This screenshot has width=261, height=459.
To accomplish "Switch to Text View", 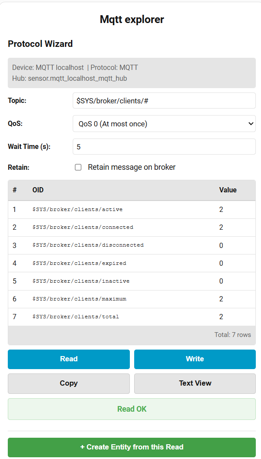I will 194,383.
